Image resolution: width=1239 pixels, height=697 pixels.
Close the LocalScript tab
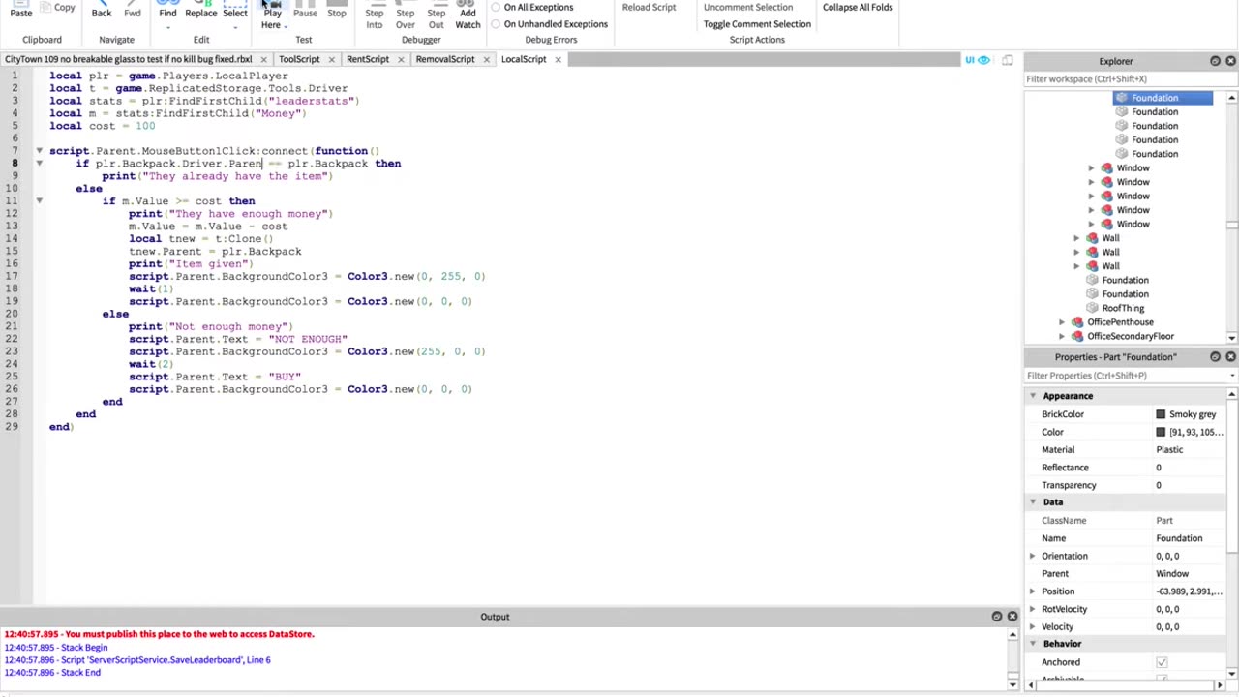click(x=558, y=59)
